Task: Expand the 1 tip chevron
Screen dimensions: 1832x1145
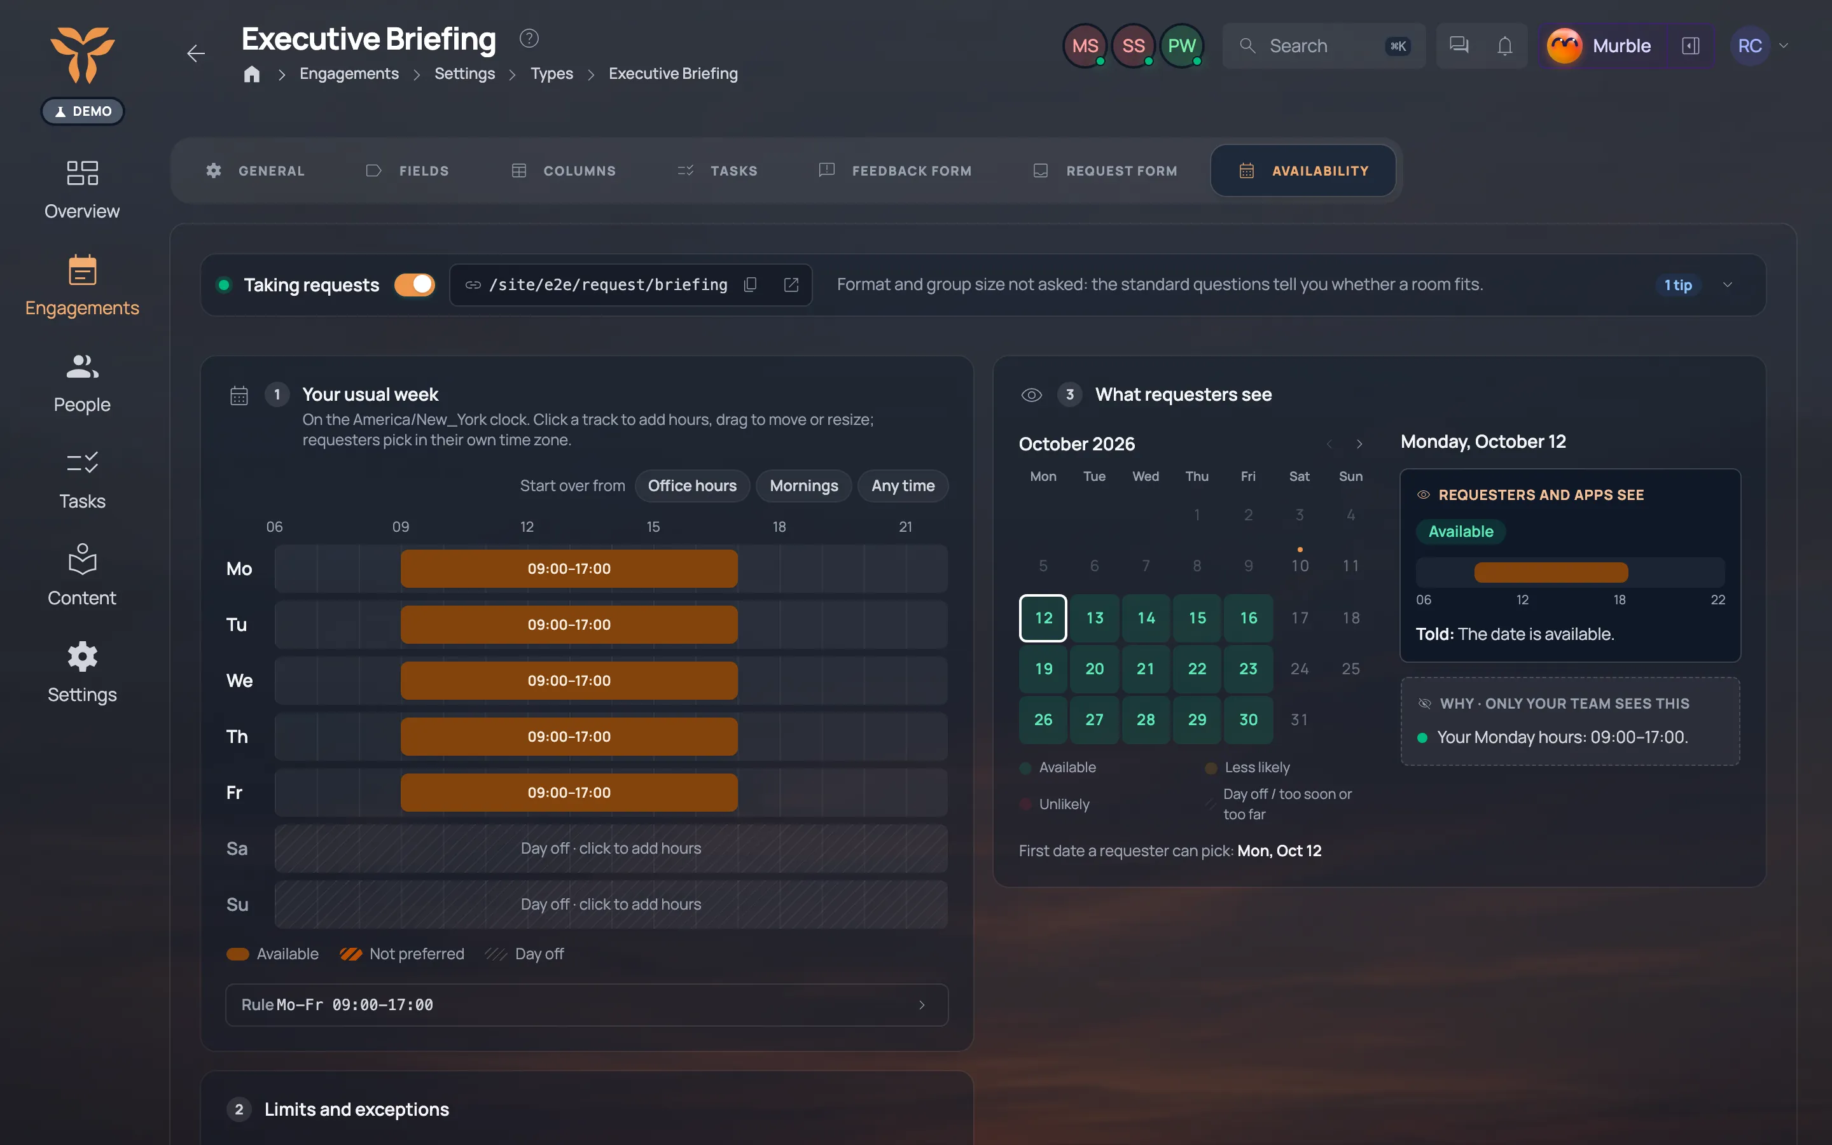Action: click(x=1728, y=285)
